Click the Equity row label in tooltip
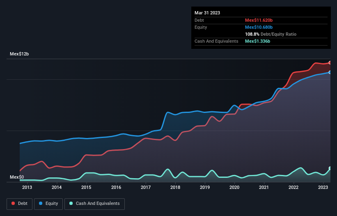Screen dimensions: 337x216 click(x=201, y=27)
